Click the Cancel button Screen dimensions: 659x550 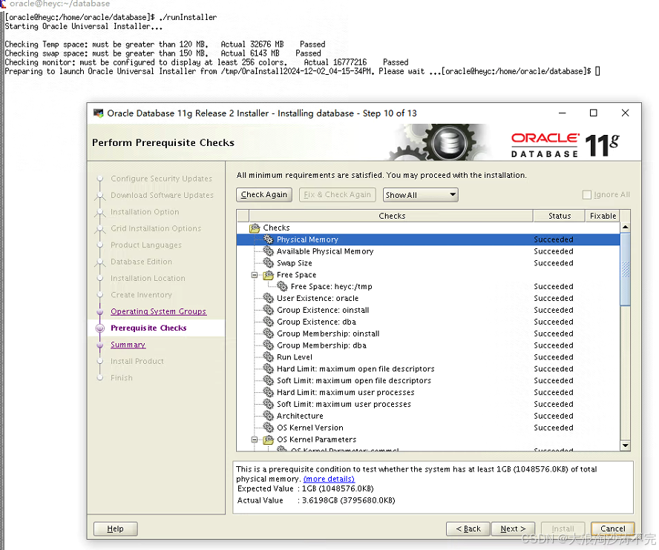613,529
